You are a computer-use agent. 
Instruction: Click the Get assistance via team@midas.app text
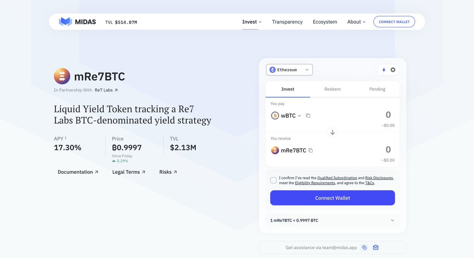321,248
